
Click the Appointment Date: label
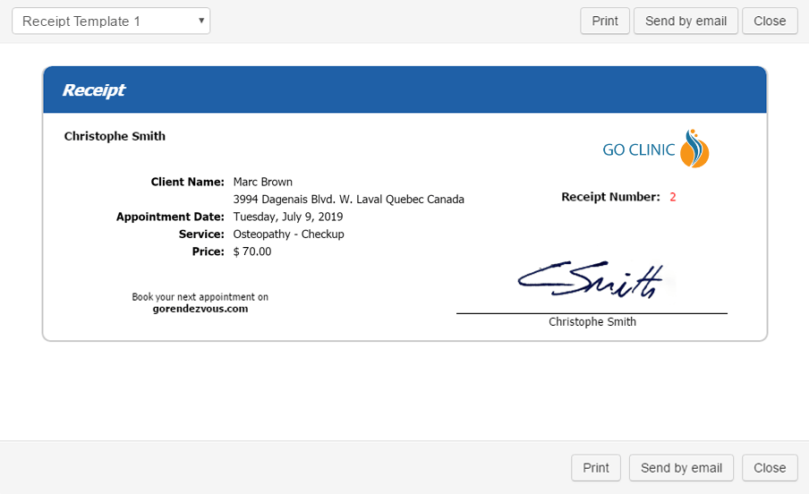point(170,217)
